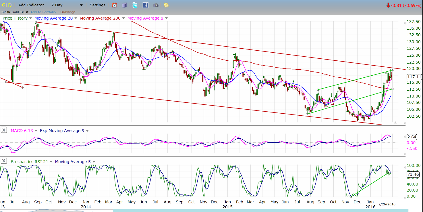Click the GLD ticker symbol
Viewport: 423px width, 212px height.
7,5
